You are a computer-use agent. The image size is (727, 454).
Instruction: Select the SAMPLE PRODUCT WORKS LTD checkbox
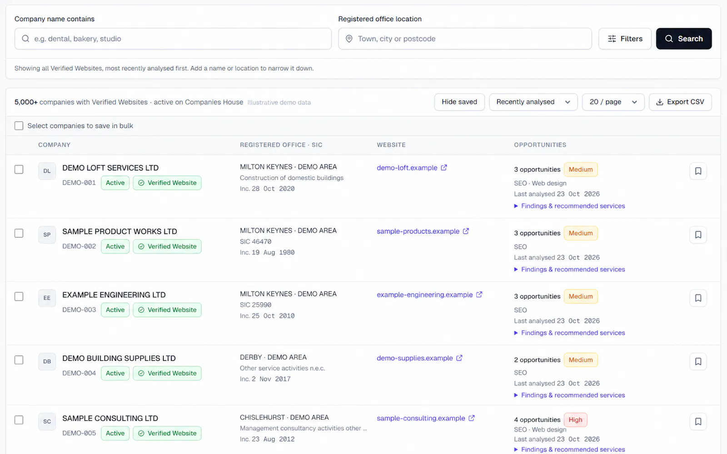pos(19,233)
